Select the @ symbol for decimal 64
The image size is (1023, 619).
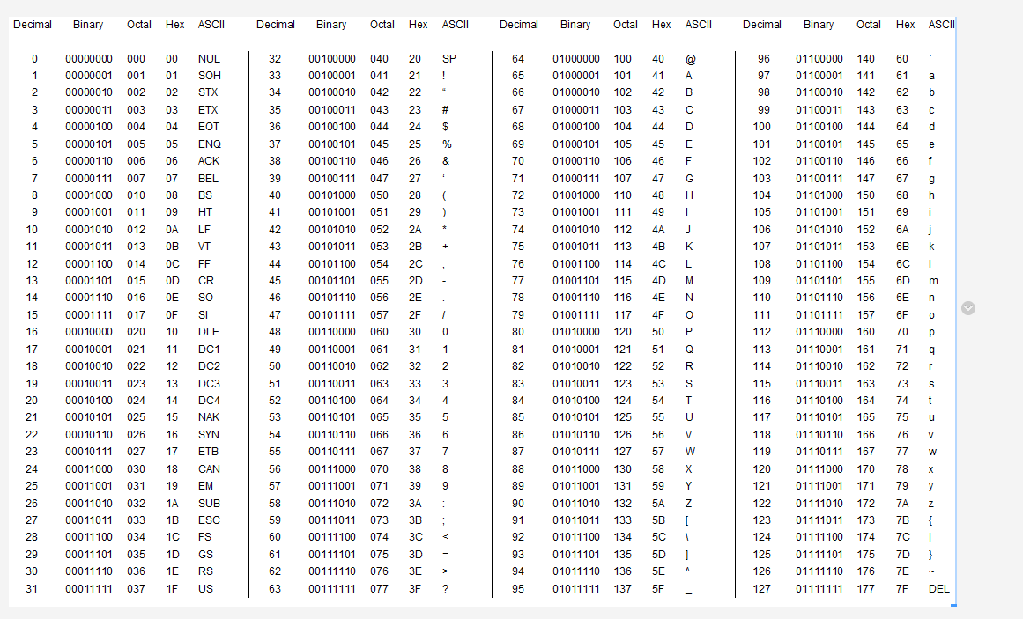[x=692, y=58]
